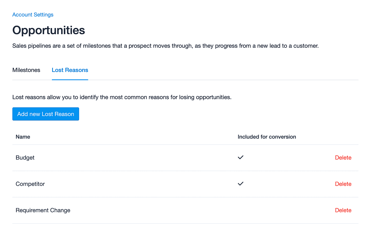Click the blue underline beneath Lost Reasons

(70, 80)
